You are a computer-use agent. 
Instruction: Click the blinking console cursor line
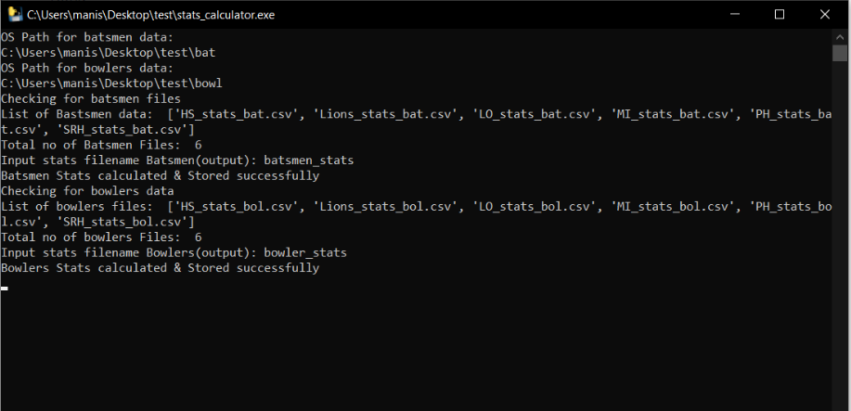click(x=5, y=289)
